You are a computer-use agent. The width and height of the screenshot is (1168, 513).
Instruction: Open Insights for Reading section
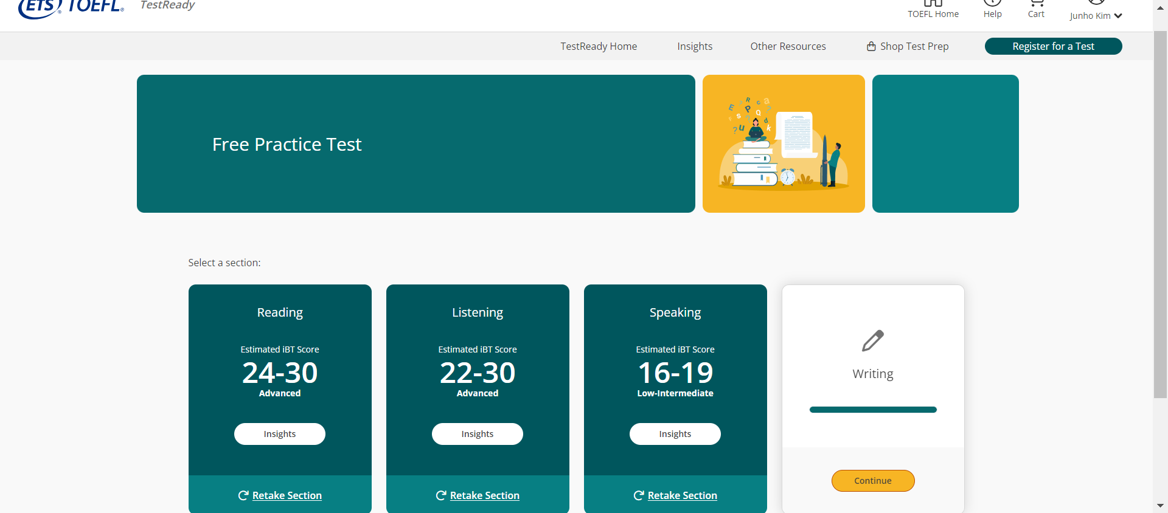(x=280, y=434)
